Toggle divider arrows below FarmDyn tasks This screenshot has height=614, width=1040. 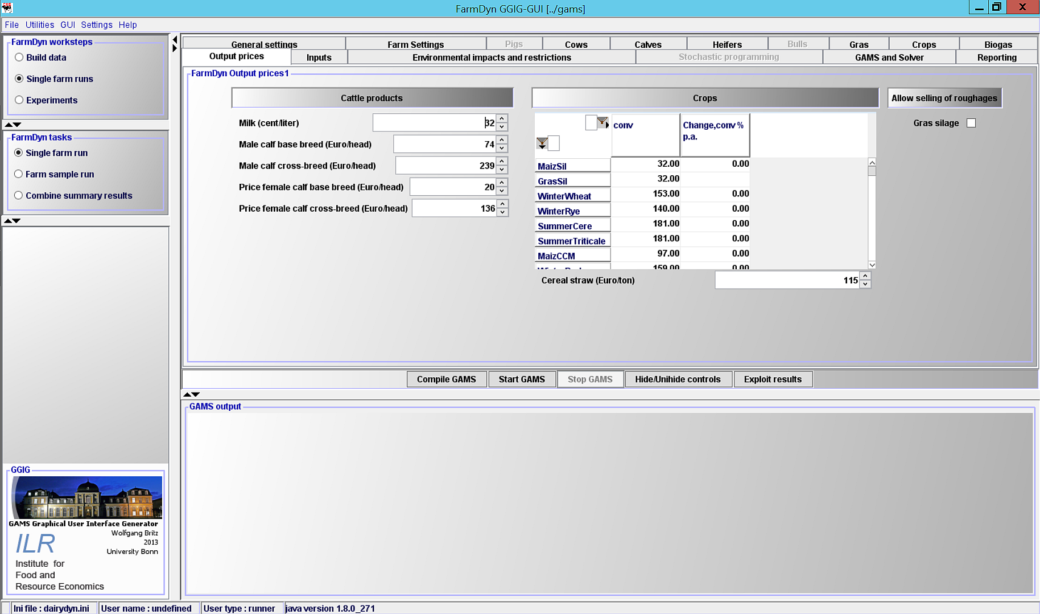click(x=13, y=220)
